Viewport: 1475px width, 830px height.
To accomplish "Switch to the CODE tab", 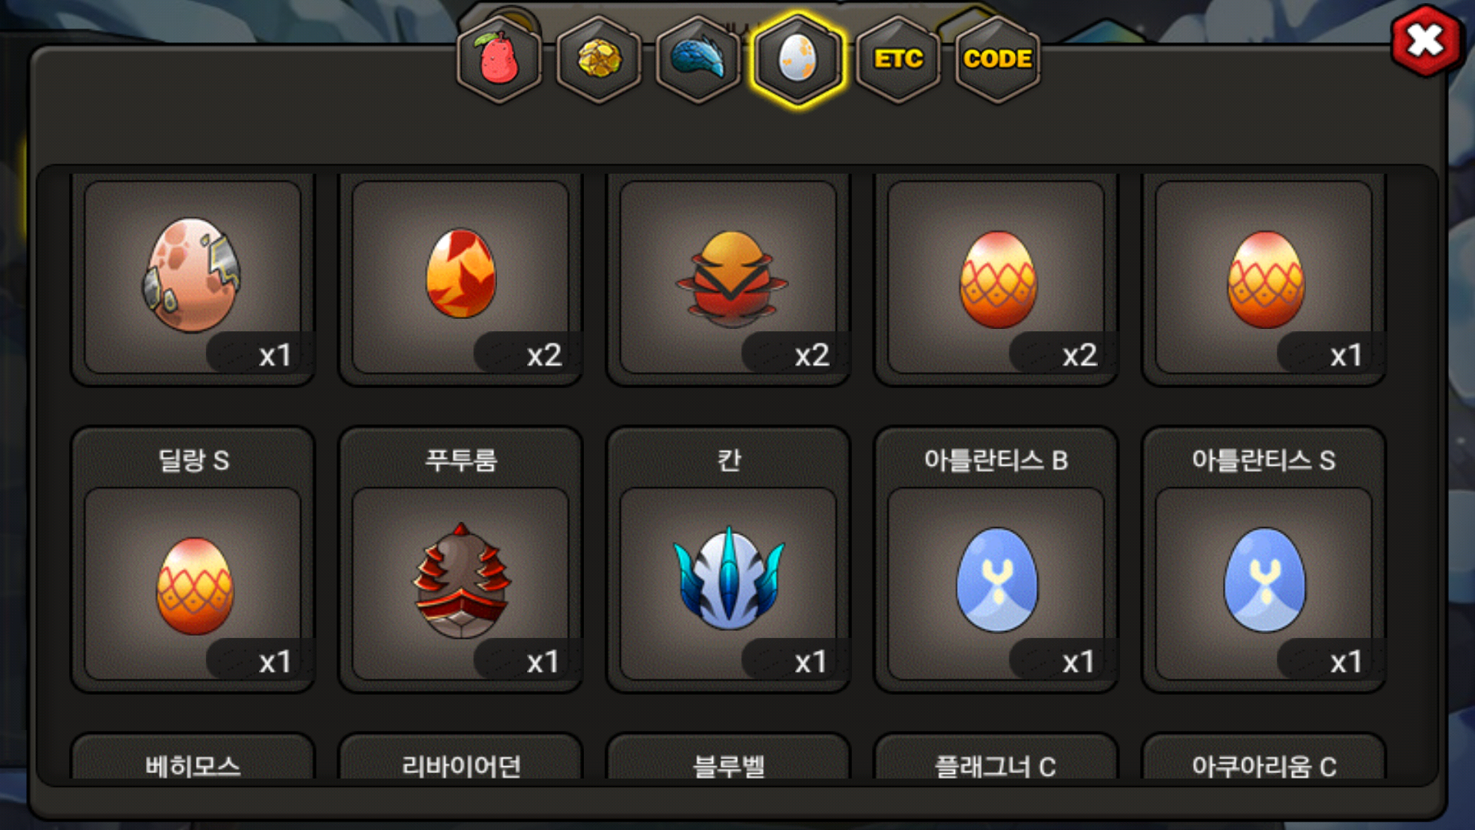I will pyautogui.click(x=998, y=59).
